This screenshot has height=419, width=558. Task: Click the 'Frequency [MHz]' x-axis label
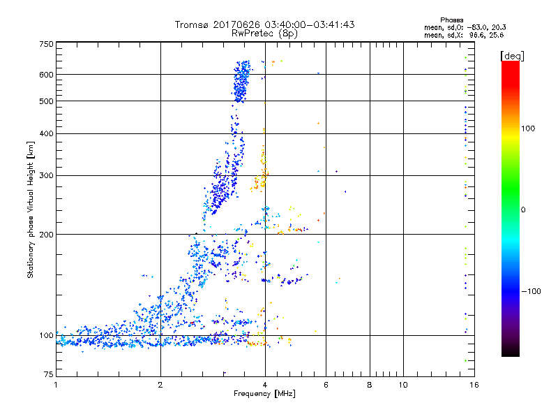click(x=264, y=394)
